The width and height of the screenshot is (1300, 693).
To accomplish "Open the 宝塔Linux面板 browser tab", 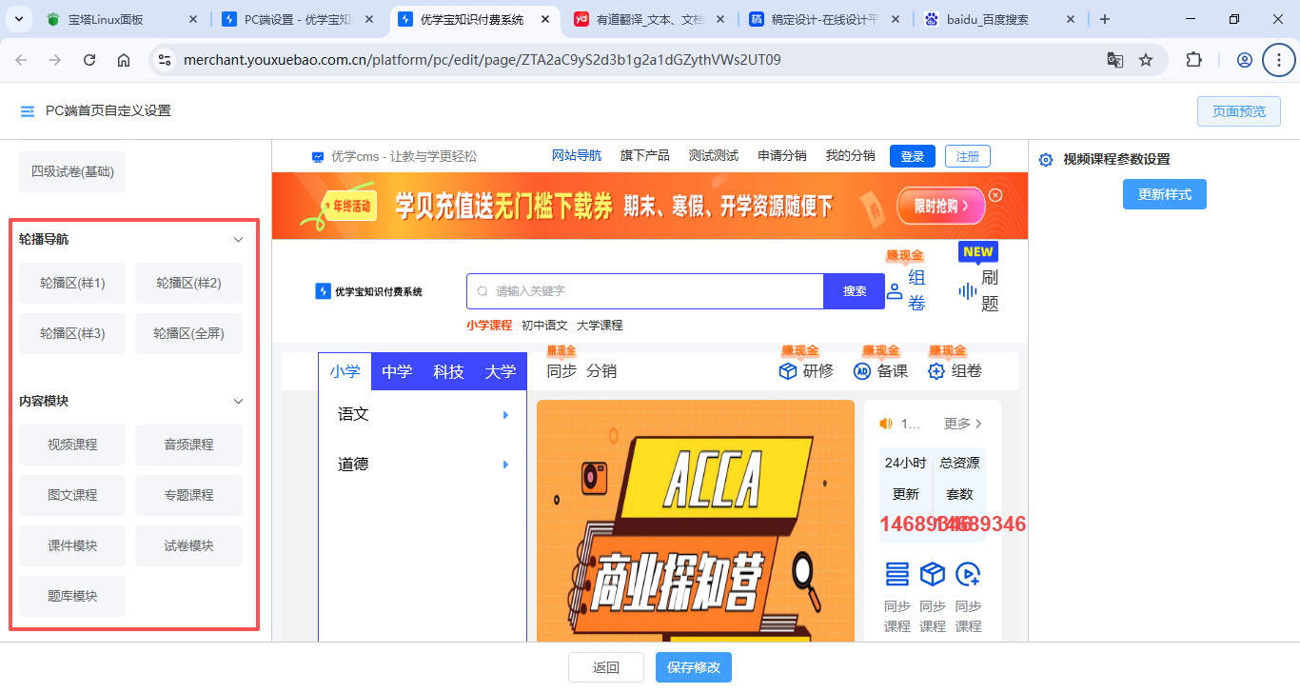I will tap(105, 19).
